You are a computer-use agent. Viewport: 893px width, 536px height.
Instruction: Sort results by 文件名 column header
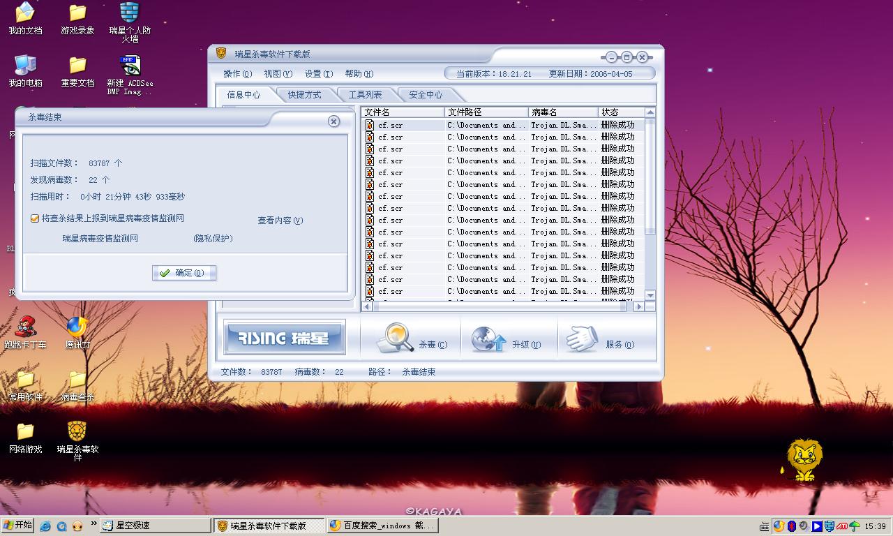pyautogui.click(x=403, y=112)
